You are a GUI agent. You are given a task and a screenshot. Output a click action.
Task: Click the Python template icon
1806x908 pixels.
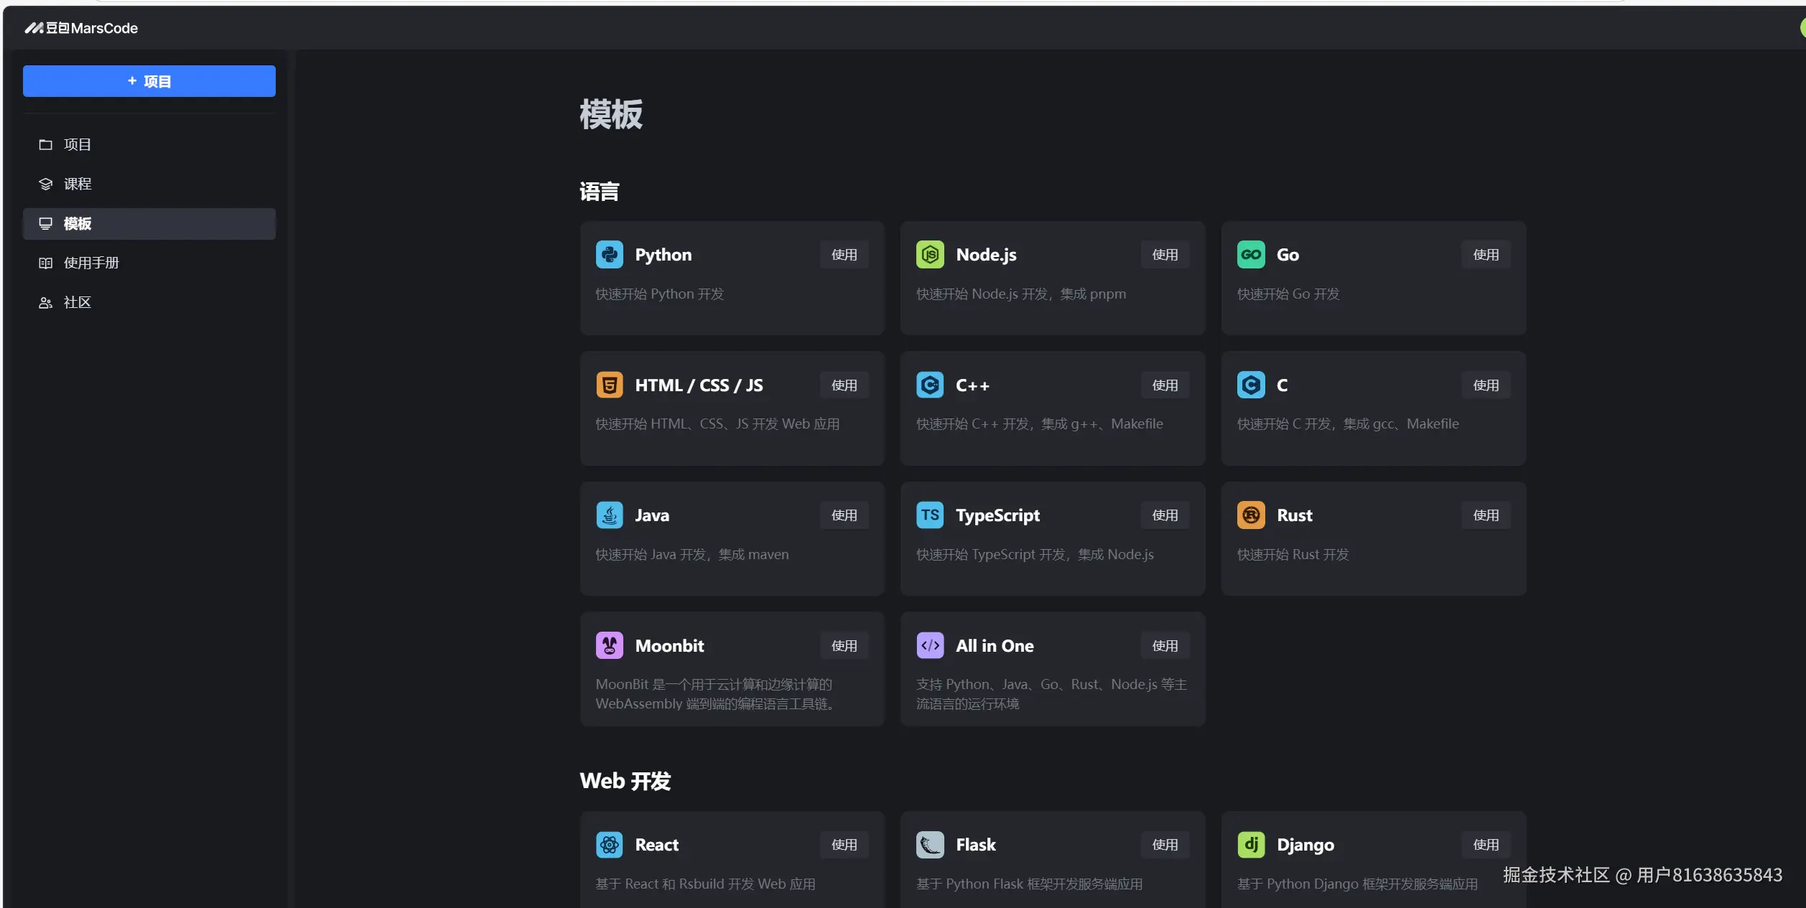tap(609, 255)
